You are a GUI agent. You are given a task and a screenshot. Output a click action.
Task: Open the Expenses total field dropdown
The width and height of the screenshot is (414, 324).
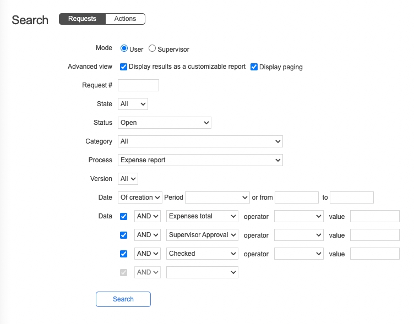point(202,217)
